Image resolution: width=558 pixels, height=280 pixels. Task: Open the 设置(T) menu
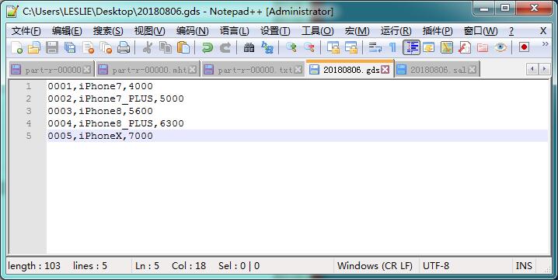tap(275, 31)
